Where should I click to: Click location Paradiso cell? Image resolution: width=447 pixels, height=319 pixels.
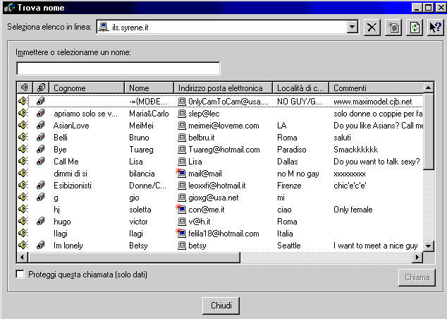(x=292, y=150)
